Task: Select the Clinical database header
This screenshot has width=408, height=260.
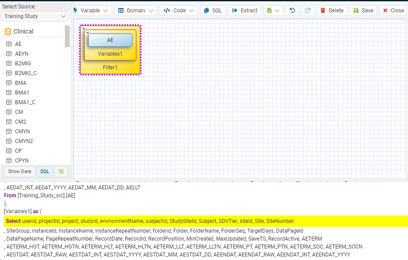Action: click(x=23, y=31)
